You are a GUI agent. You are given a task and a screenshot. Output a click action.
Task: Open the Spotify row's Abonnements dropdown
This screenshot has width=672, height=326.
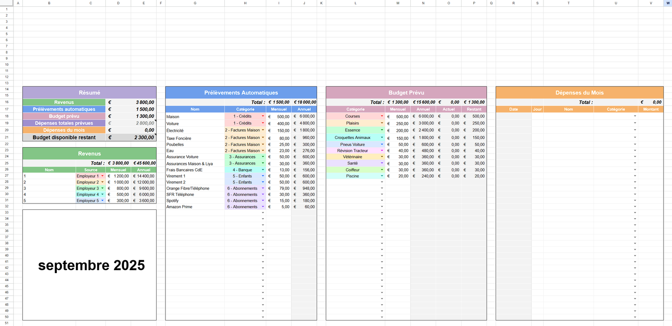pos(263,201)
